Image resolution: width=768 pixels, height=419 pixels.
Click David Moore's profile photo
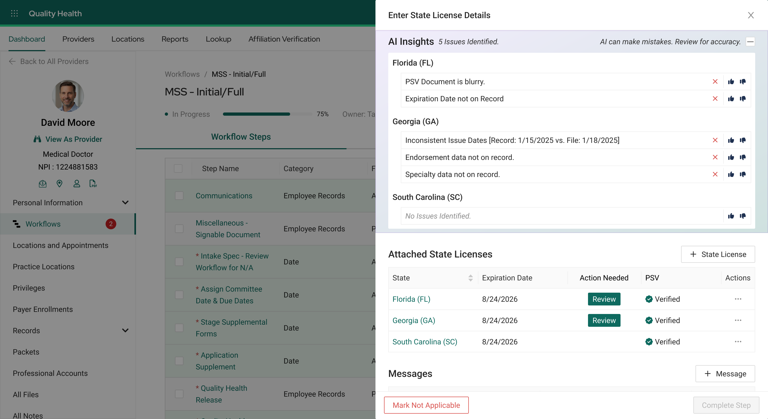pyautogui.click(x=68, y=96)
